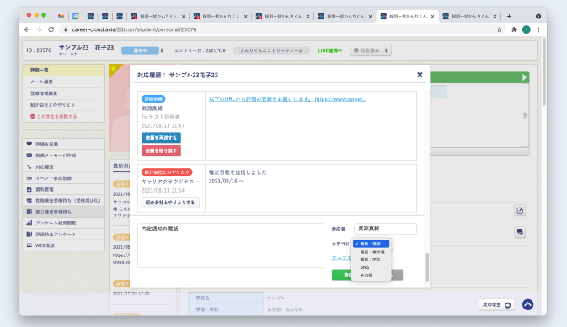Click the red 紹介会社とのやりとり badge
The image size is (567, 327).
coord(167,172)
